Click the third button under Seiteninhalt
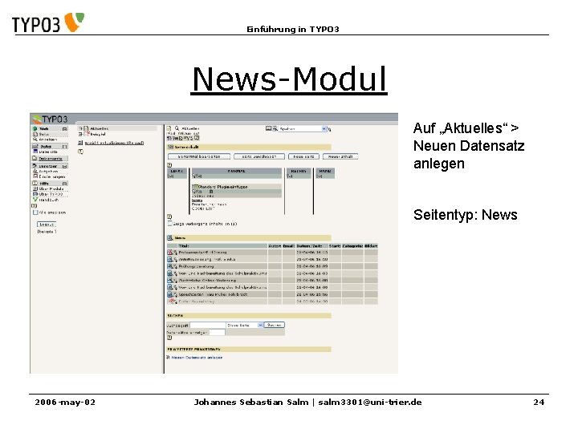The height and width of the screenshot is (433, 578). (x=303, y=156)
